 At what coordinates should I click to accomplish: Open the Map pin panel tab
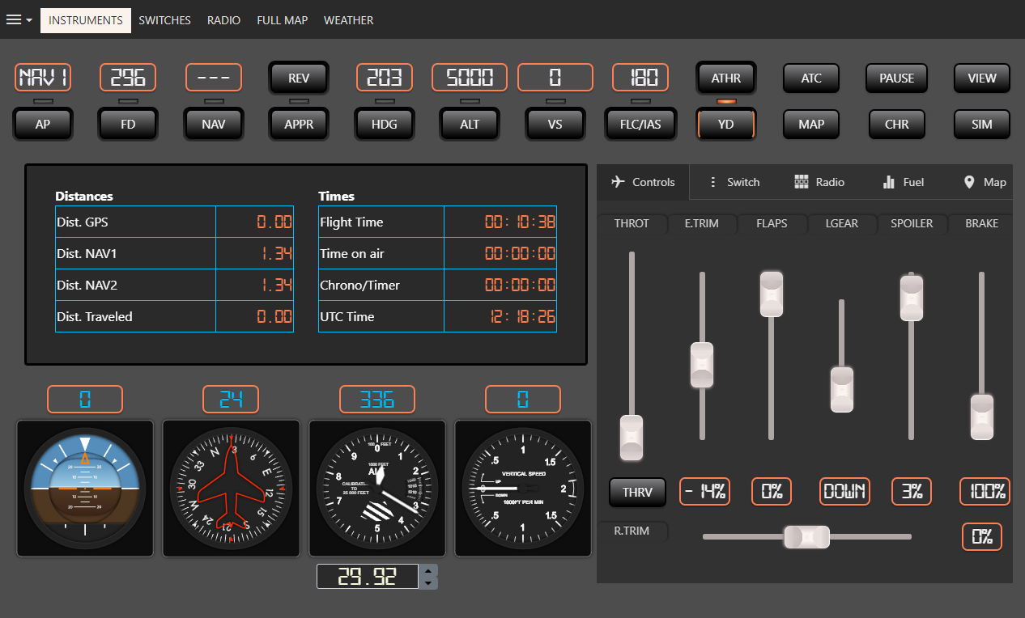coord(984,182)
